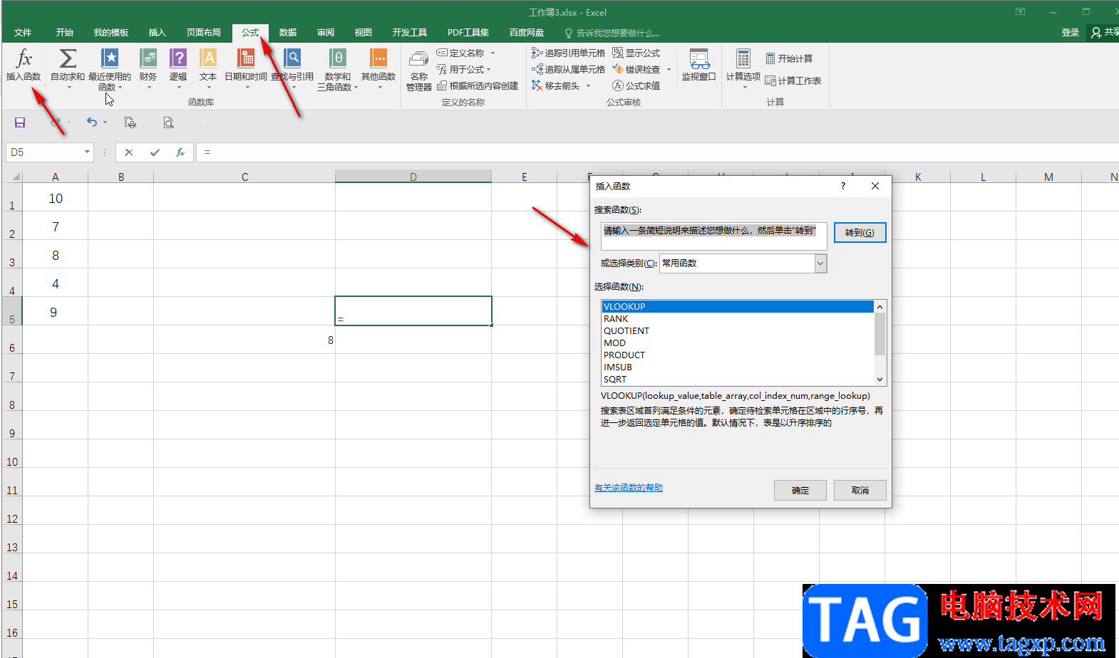The image size is (1119, 658).
Task: Expand the Use in Formula dropdown
Action: [489, 69]
